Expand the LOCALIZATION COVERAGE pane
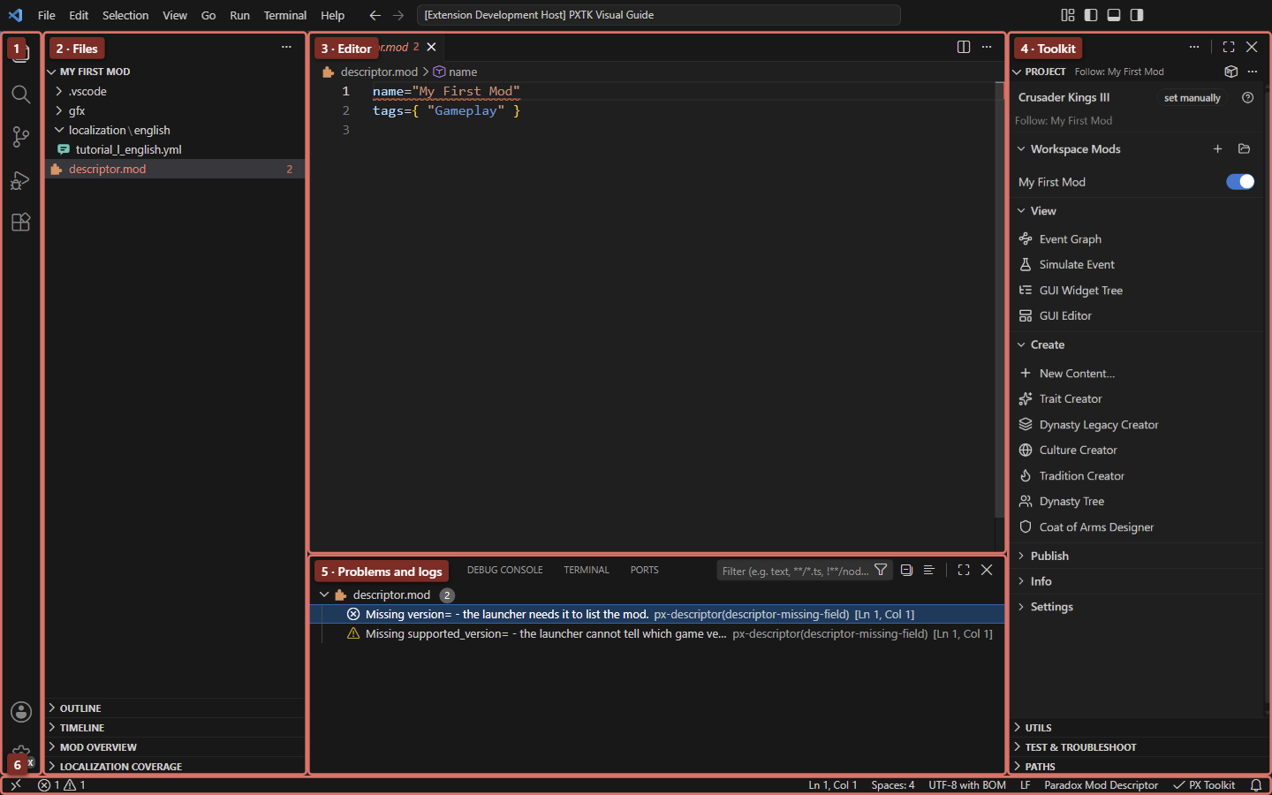 click(175, 767)
